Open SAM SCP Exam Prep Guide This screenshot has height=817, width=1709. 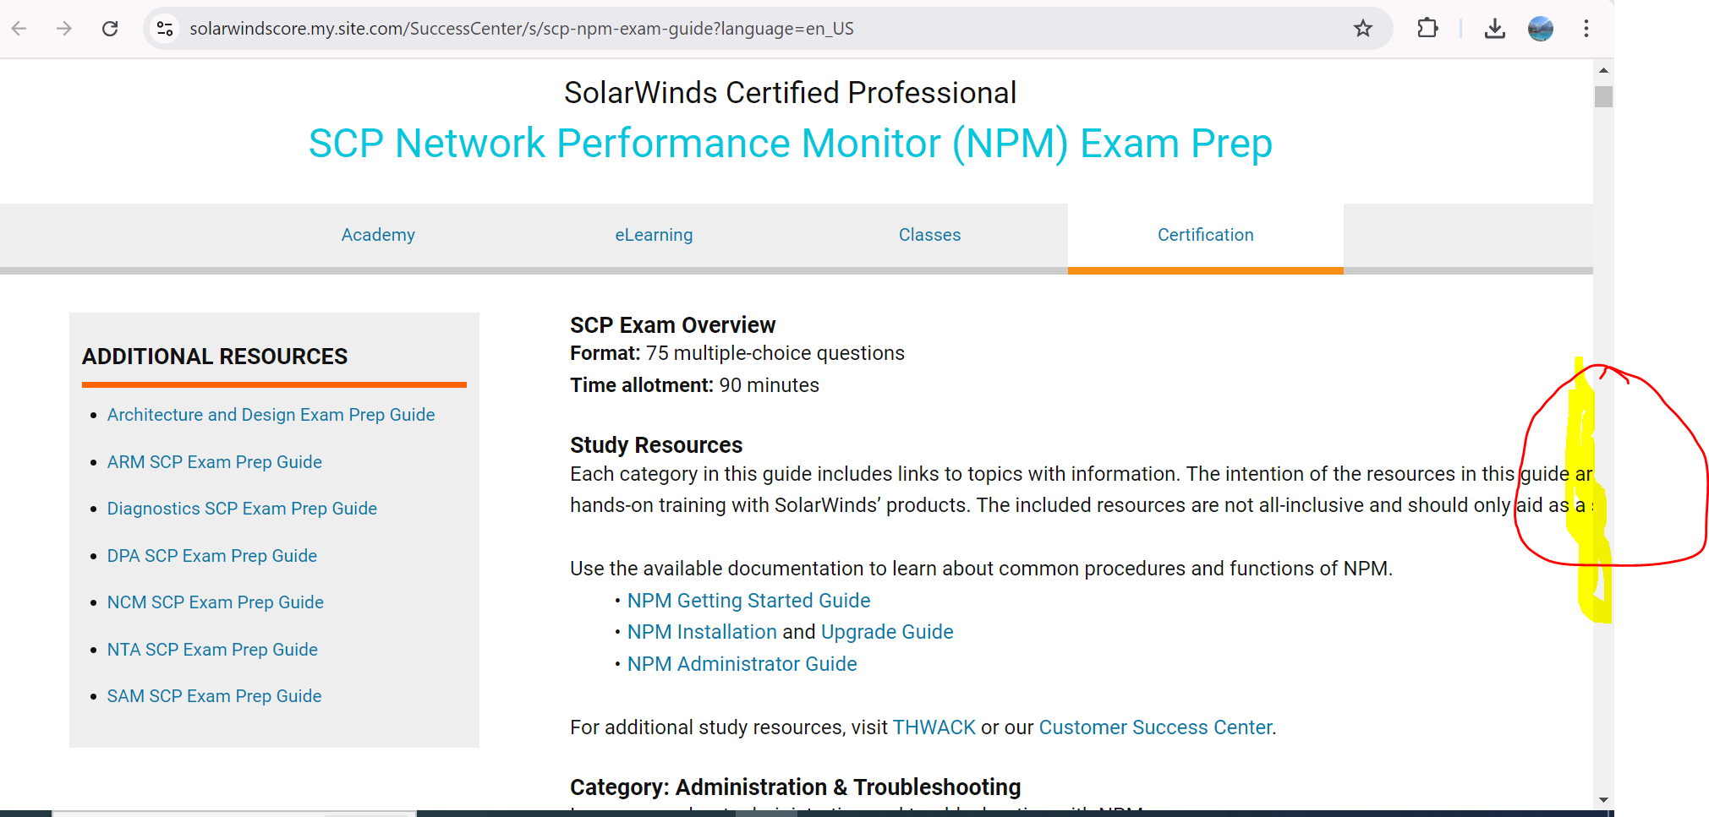point(215,696)
